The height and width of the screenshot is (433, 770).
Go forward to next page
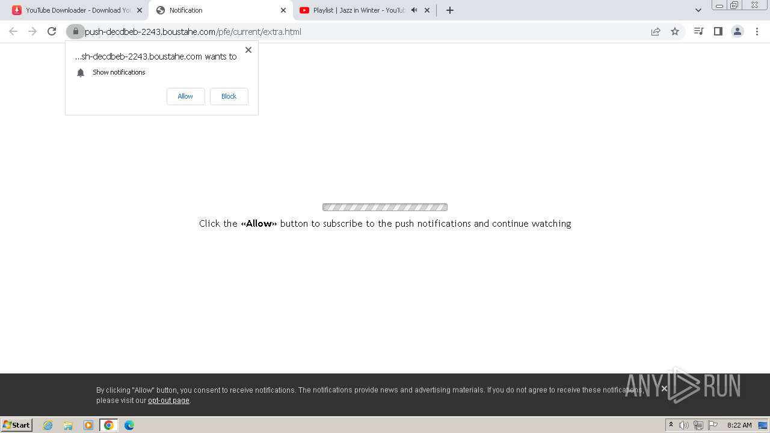pos(32,31)
